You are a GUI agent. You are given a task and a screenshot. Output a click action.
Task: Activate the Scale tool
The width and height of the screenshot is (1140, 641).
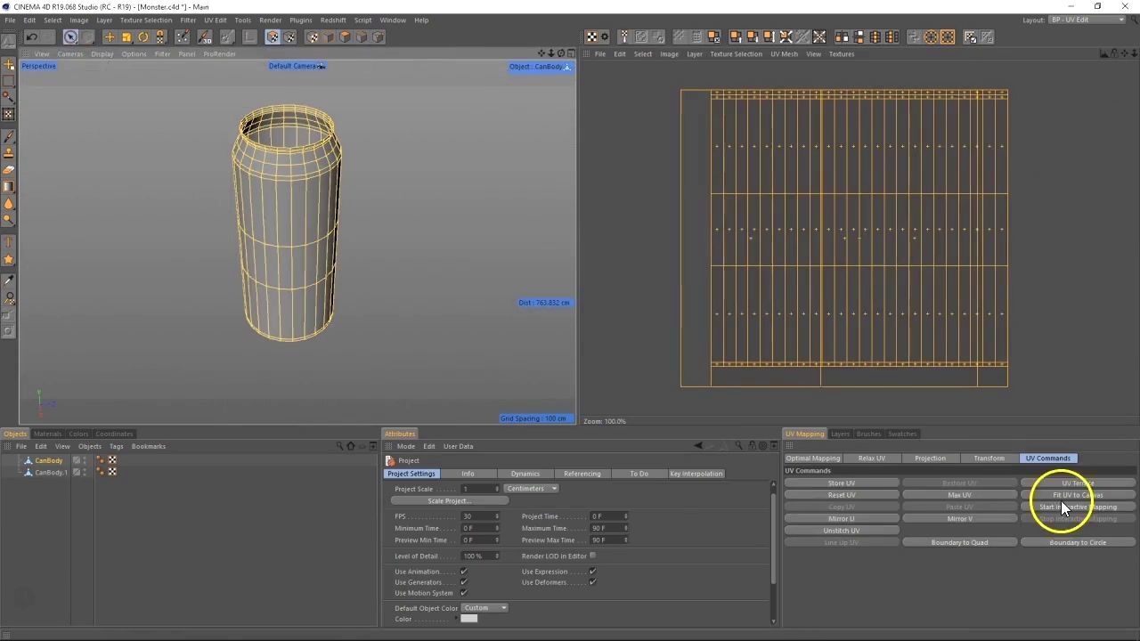(x=126, y=37)
